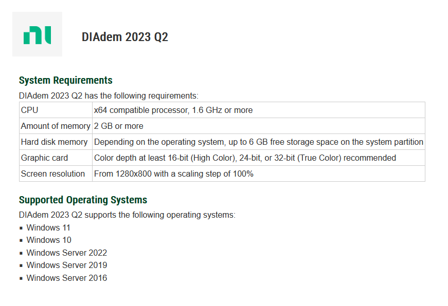Click the Windows Server 2022 entry

pos(67,253)
